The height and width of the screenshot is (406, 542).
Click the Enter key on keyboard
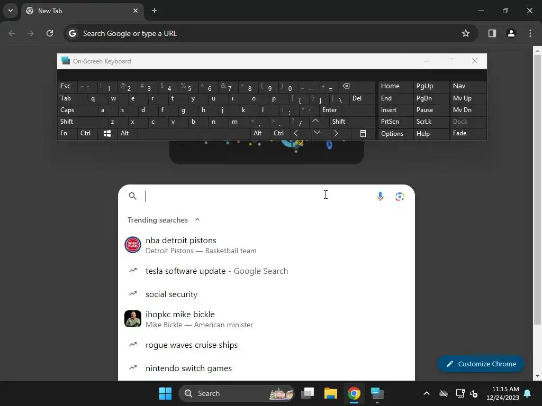347,110
